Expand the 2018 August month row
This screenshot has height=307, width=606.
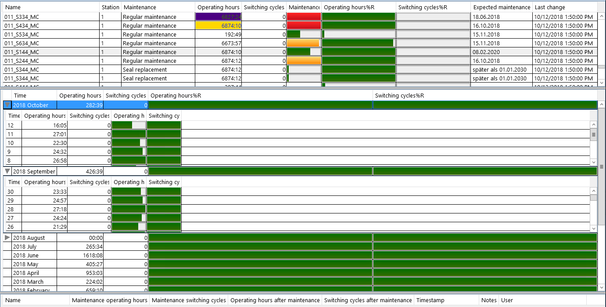[x=7, y=238]
